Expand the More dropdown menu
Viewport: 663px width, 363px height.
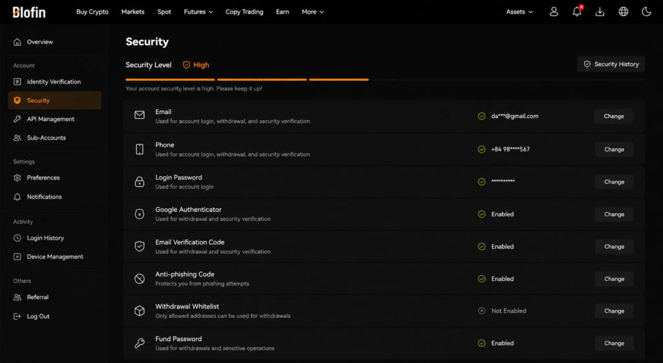point(313,12)
